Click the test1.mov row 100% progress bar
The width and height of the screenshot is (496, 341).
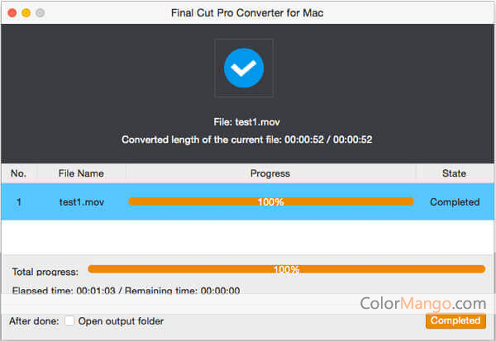270,201
